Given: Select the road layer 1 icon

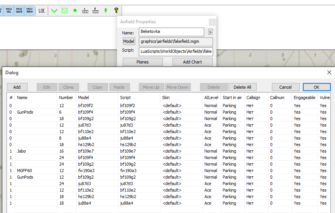Looking at the screenshot, I should pos(85,10).
